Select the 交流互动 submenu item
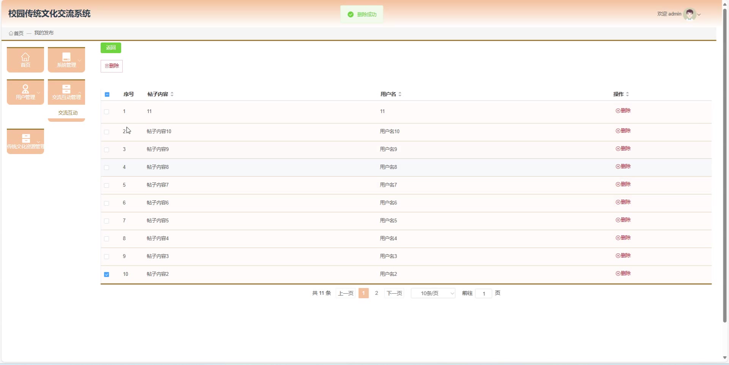The height and width of the screenshot is (365, 729). 68,113
